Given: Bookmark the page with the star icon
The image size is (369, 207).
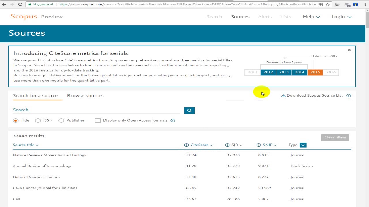Looking at the screenshot, I should tap(328, 4).
